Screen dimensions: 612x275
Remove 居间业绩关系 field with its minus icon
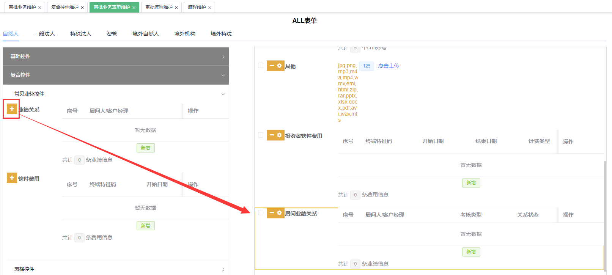272,213
